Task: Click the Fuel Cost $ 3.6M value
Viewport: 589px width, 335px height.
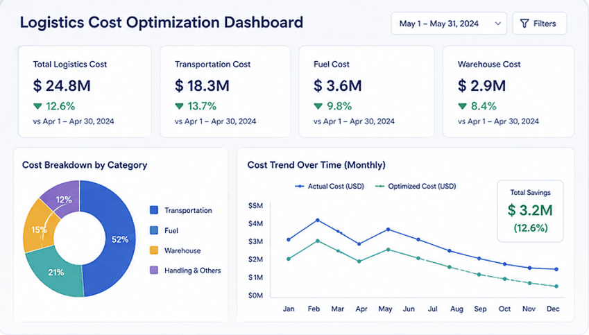Action: pos(338,85)
